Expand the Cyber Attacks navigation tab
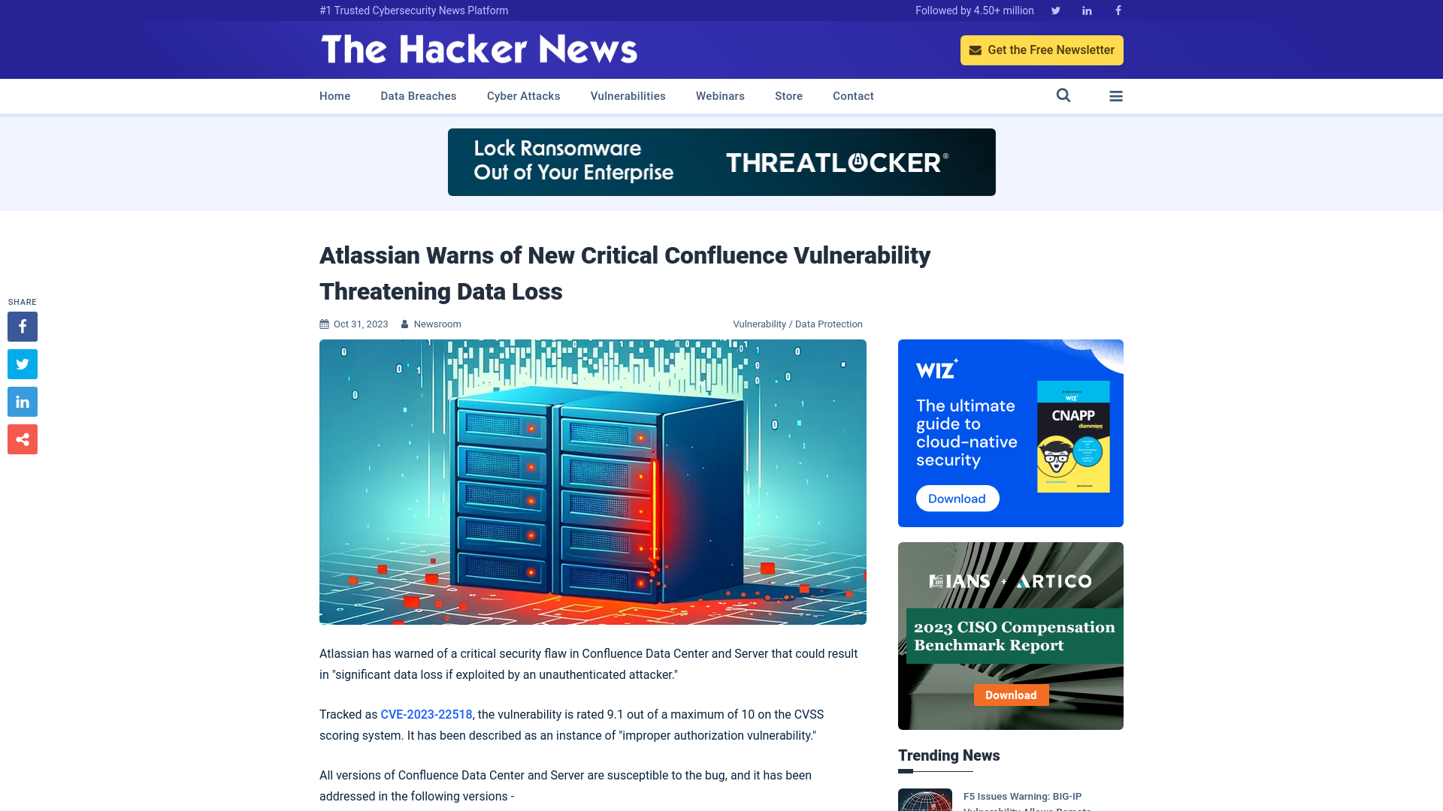 (x=523, y=95)
